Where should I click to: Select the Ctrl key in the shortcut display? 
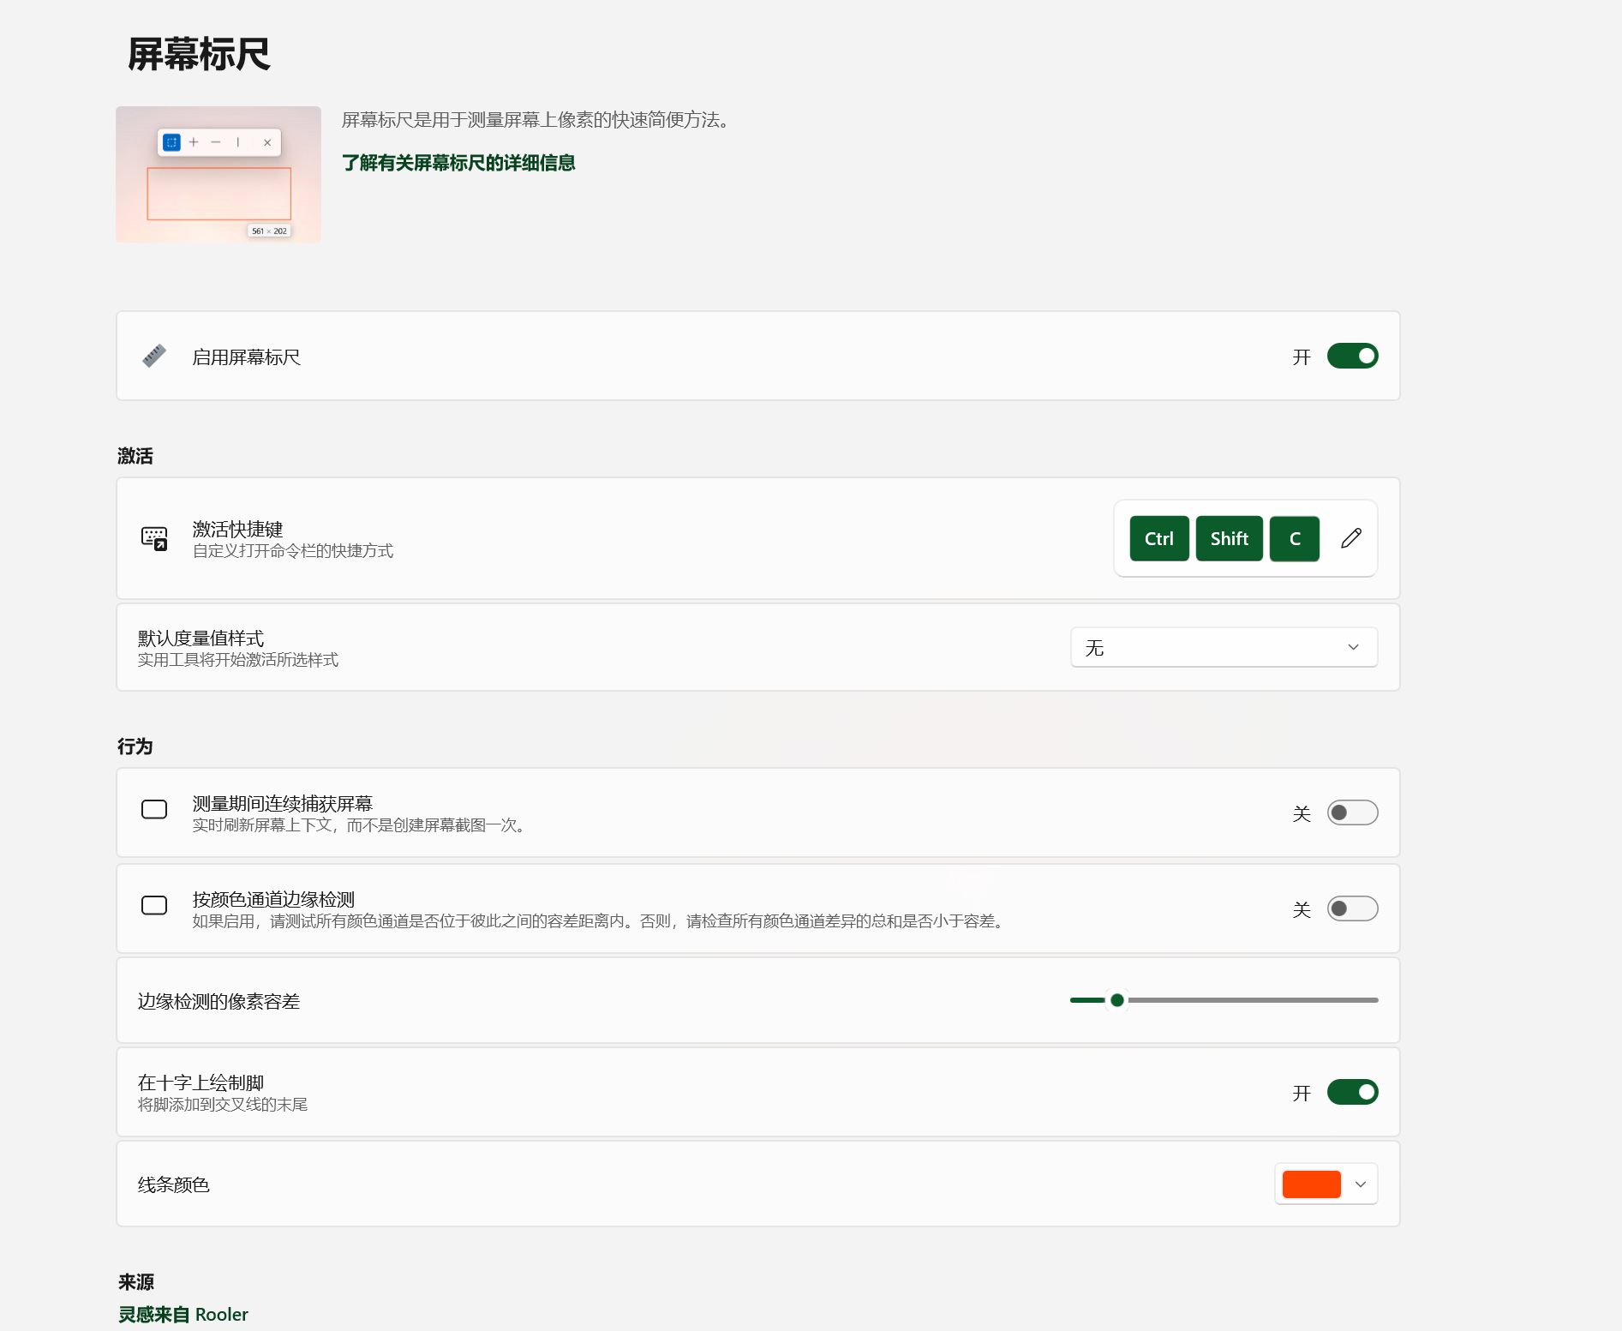point(1158,538)
